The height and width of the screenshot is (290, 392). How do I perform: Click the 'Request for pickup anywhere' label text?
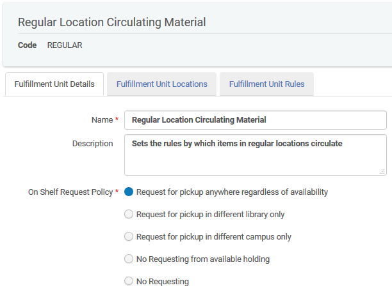232,192
